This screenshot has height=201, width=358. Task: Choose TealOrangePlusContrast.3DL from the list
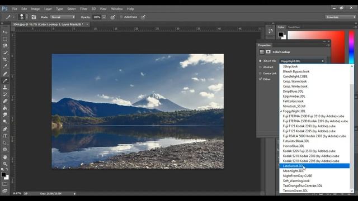[314, 186]
